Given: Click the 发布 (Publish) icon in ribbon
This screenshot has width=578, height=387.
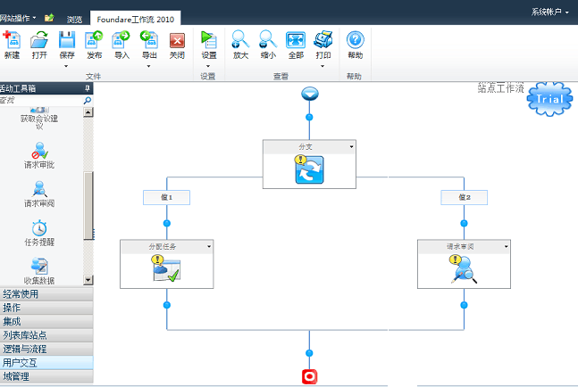Looking at the screenshot, I should 94,40.
